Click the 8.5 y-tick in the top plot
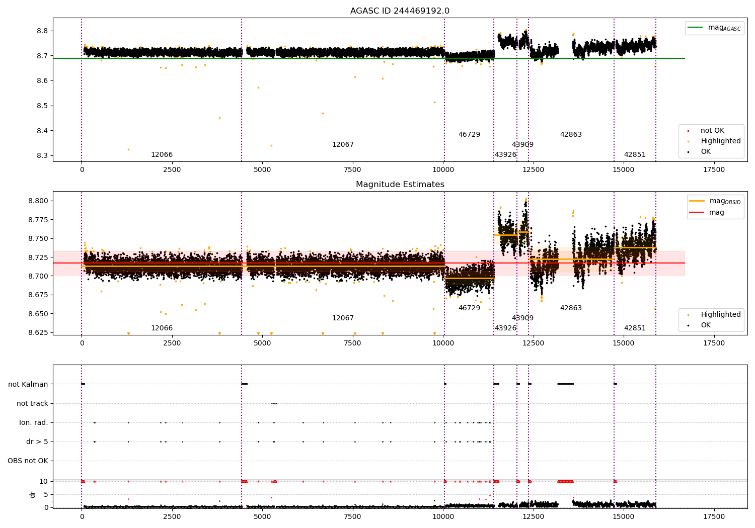 point(42,106)
